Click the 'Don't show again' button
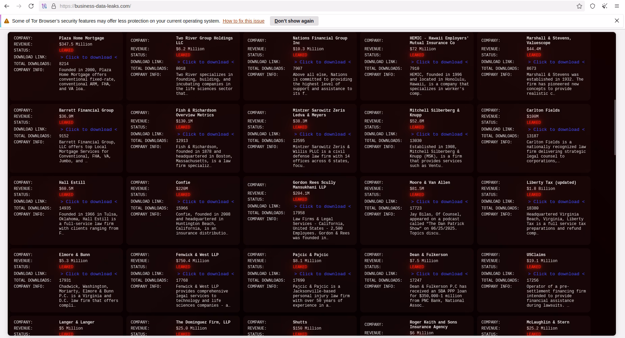Viewport: 625px width, 338px height. pyautogui.click(x=294, y=21)
